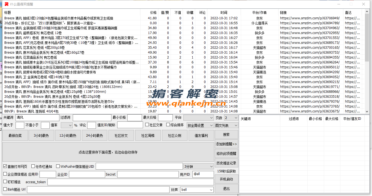The image size is (372, 196).
Task: Open the 按全局设置 dropdown
Action: 200,125
